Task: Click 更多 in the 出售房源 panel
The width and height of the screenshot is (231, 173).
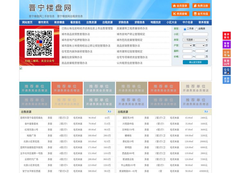Action: [x=110, y=111]
